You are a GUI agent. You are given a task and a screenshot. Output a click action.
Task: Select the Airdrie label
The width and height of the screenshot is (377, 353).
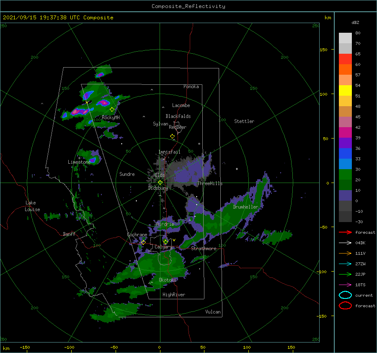165,224
